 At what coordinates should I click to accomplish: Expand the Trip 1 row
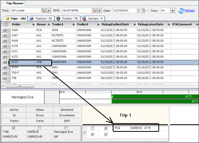[84, 132]
